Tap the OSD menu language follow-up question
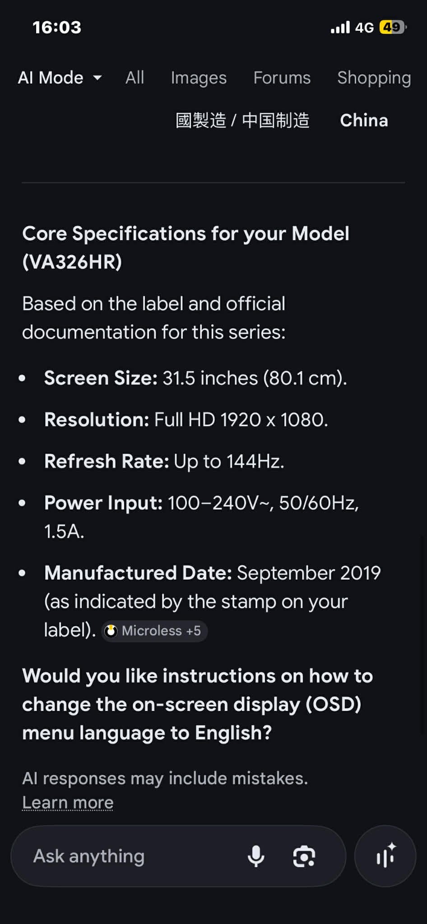 (x=198, y=704)
